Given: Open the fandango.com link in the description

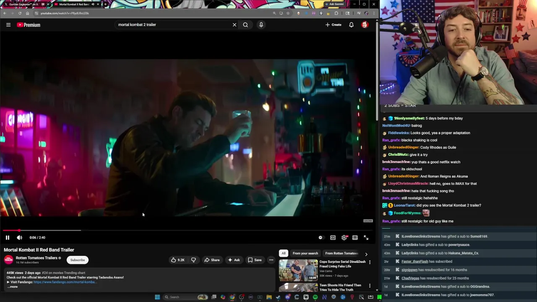Looking at the screenshot, I should pos(65,282).
